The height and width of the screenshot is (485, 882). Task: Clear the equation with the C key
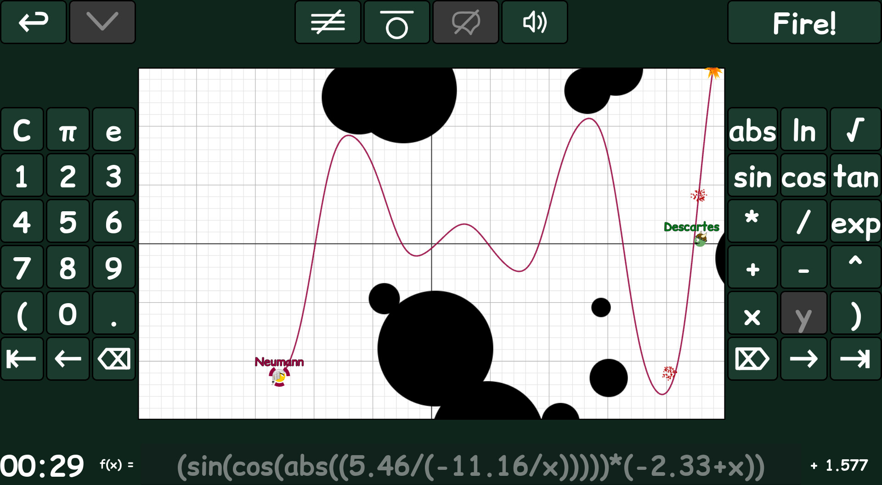click(22, 130)
